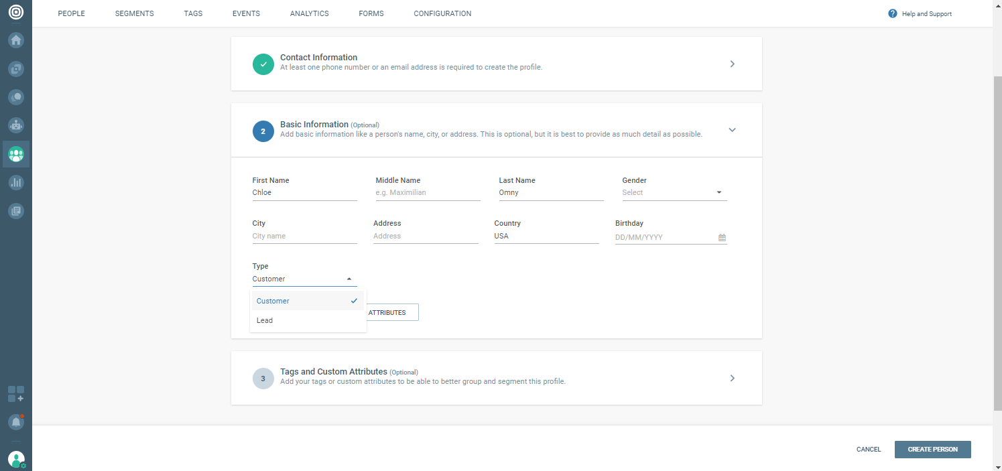Click the Help and Support question icon
Image resolution: width=1002 pixels, height=471 pixels.
point(892,13)
